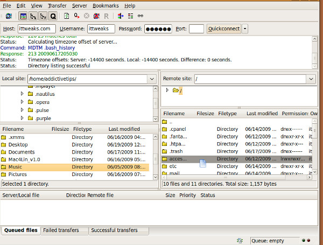Click the Quickconnect button
Image resolution: width=323 pixels, height=245 pixels.
[x=224, y=29]
